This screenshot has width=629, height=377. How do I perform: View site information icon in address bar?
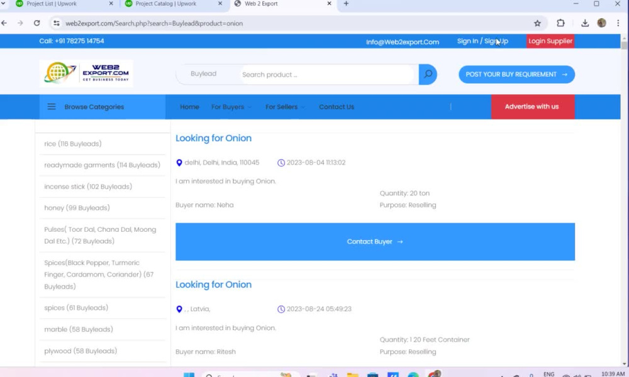tap(57, 23)
